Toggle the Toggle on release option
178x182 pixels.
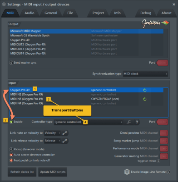158,161
